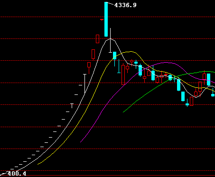215x177 pixels.
Task: Click the cyan candle at far right edge
Action: (213, 94)
